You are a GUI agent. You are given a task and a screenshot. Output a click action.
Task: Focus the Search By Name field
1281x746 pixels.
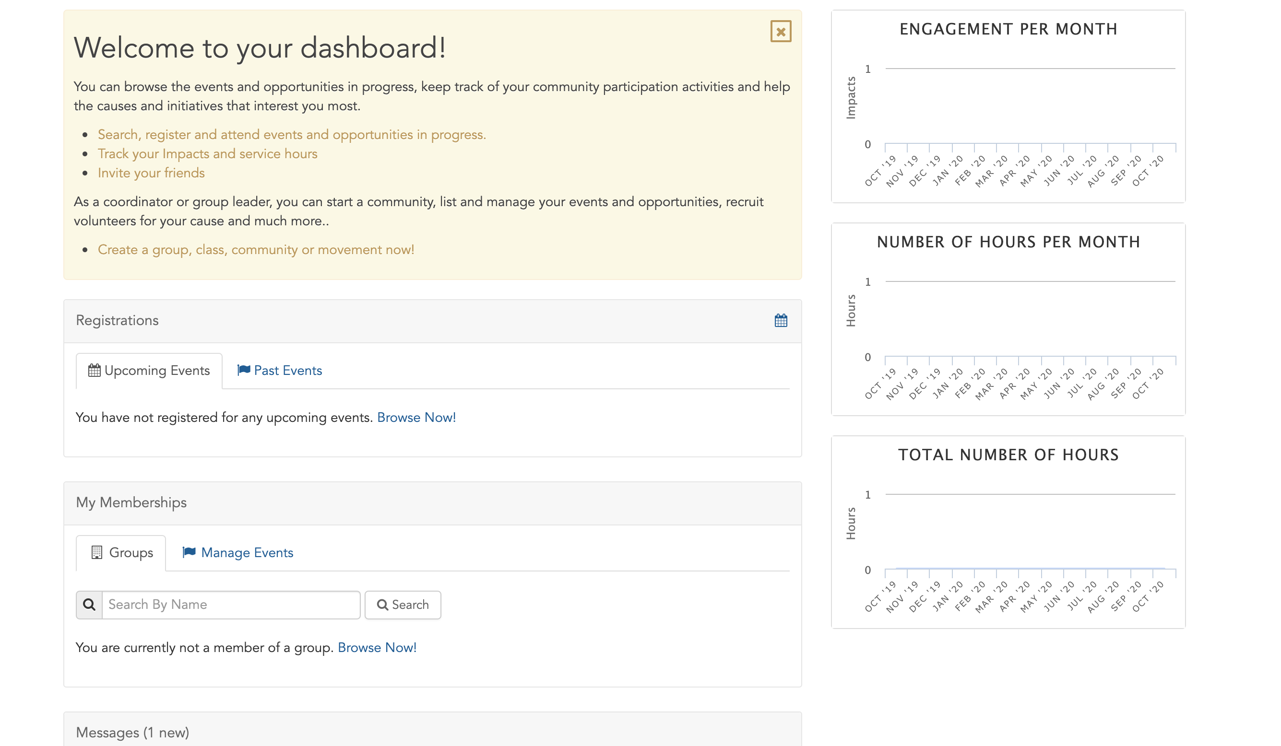[x=231, y=605]
